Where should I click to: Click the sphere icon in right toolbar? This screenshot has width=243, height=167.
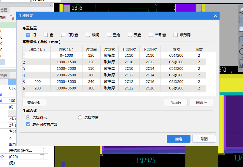pos(241,11)
